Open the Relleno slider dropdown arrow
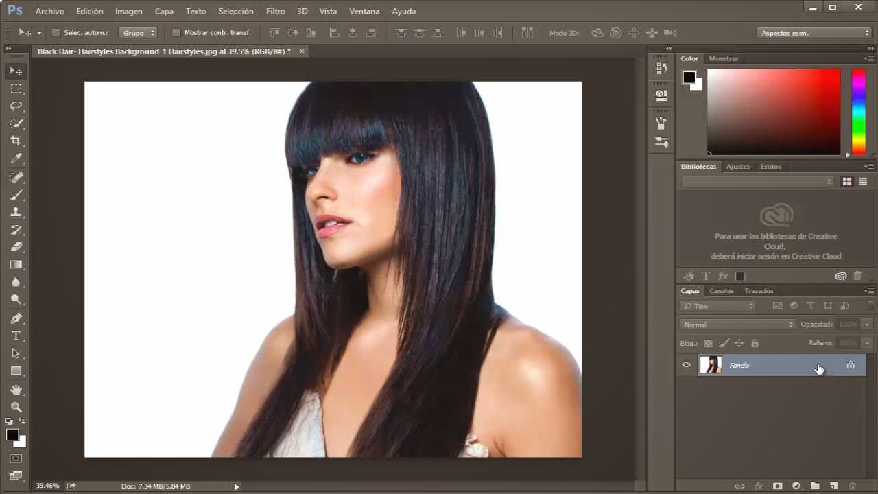The image size is (878, 494). [868, 342]
